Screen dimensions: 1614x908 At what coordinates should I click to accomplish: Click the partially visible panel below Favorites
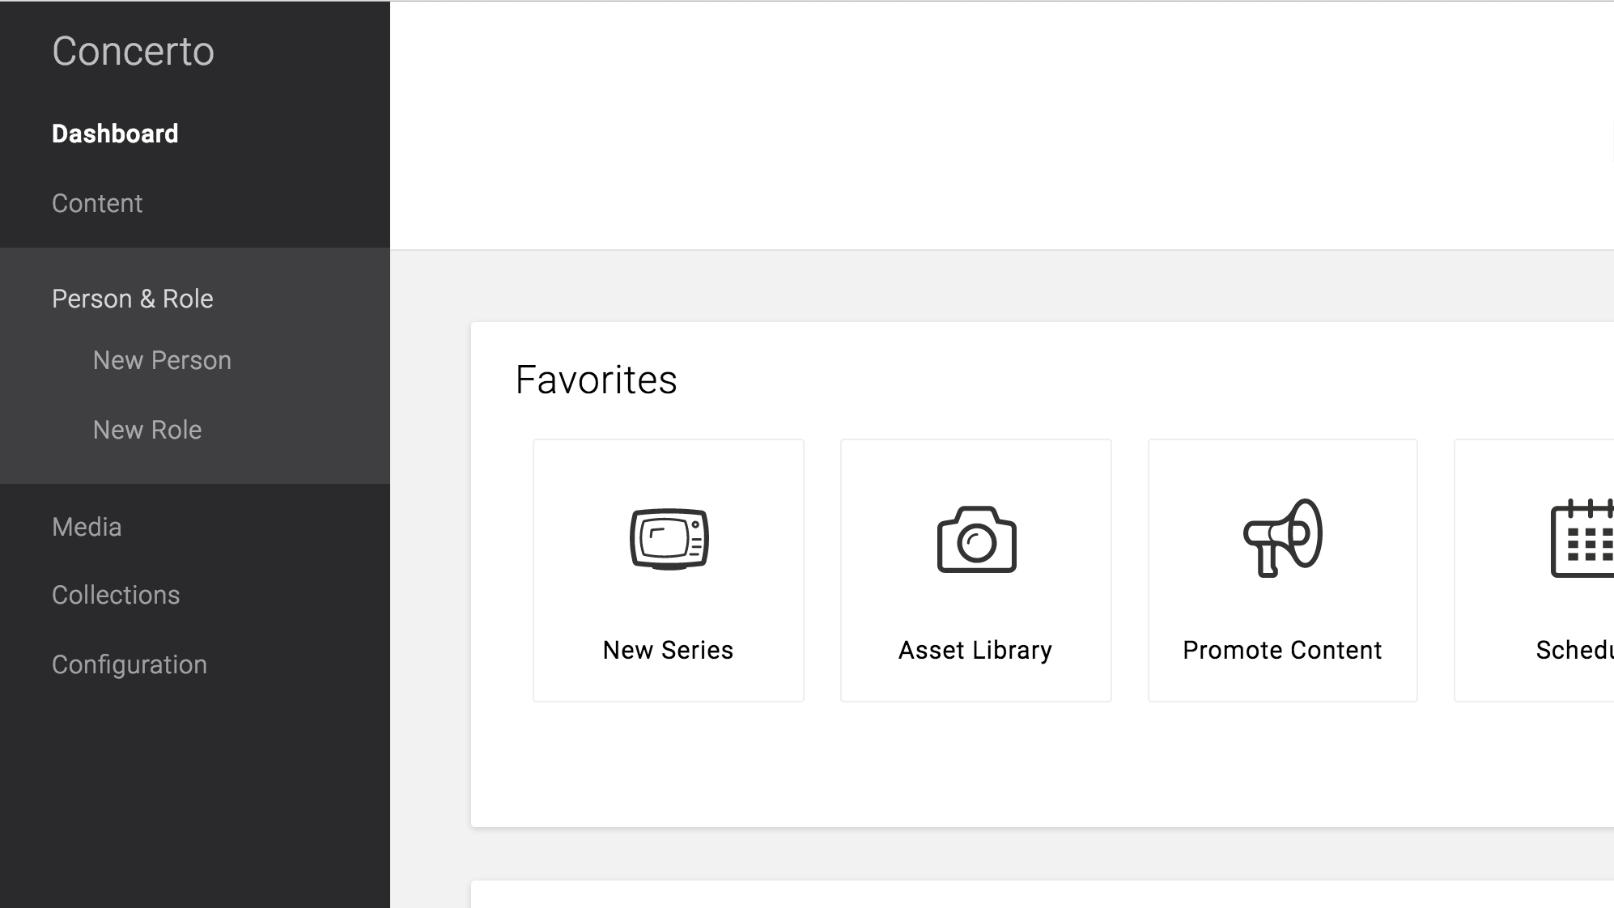[x=1042, y=894]
